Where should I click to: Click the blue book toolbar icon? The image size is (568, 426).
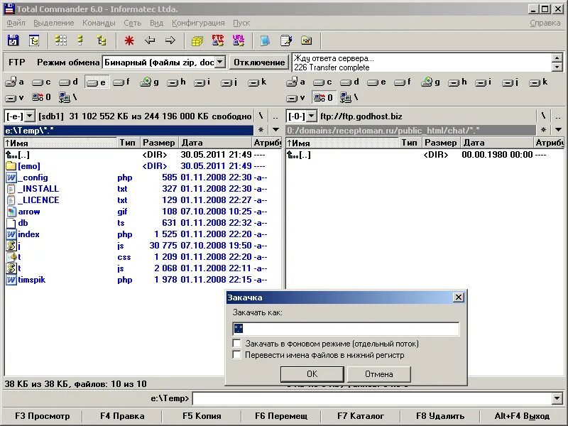(x=265, y=40)
